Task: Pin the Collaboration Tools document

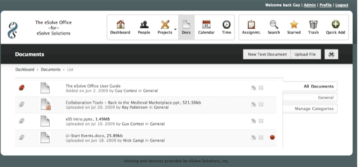Action: [21, 104]
